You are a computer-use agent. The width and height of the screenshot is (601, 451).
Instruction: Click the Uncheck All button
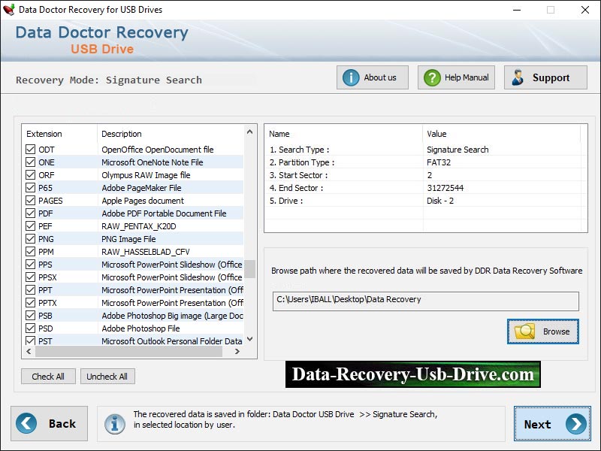[x=107, y=377]
